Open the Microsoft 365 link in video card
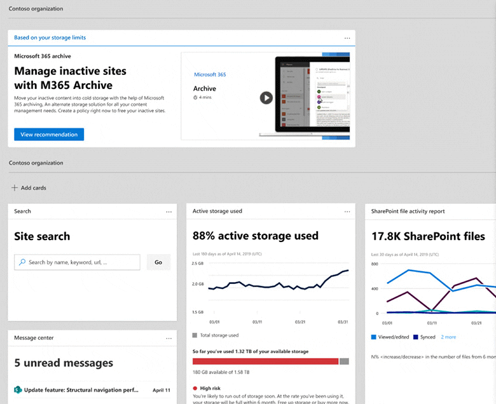496x404 pixels. (210, 74)
